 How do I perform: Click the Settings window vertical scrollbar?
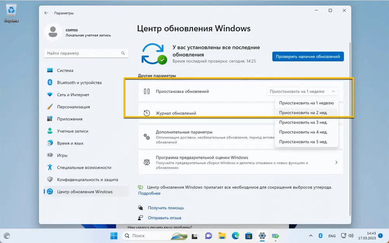pyautogui.click(x=350, y=129)
